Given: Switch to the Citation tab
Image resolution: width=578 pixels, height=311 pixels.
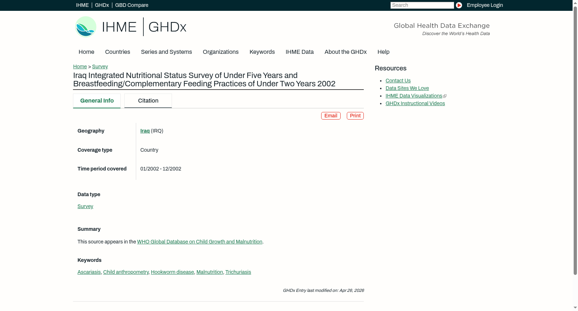Looking at the screenshot, I should 148,101.
